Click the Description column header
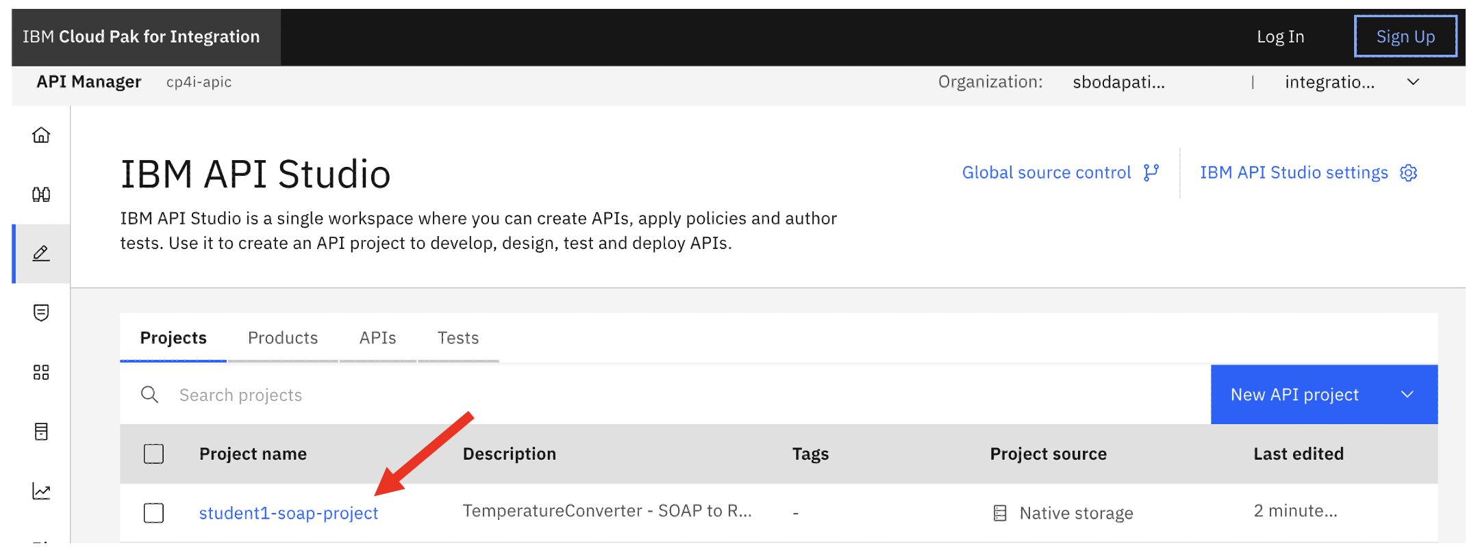This screenshot has height=550, width=1467. pyautogui.click(x=510, y=454)
